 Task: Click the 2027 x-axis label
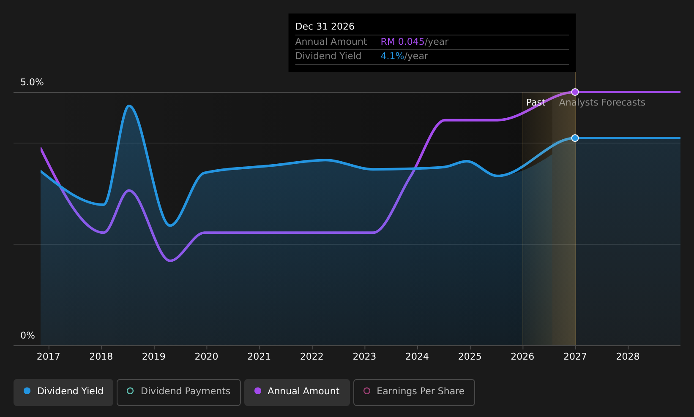(575, 357)
